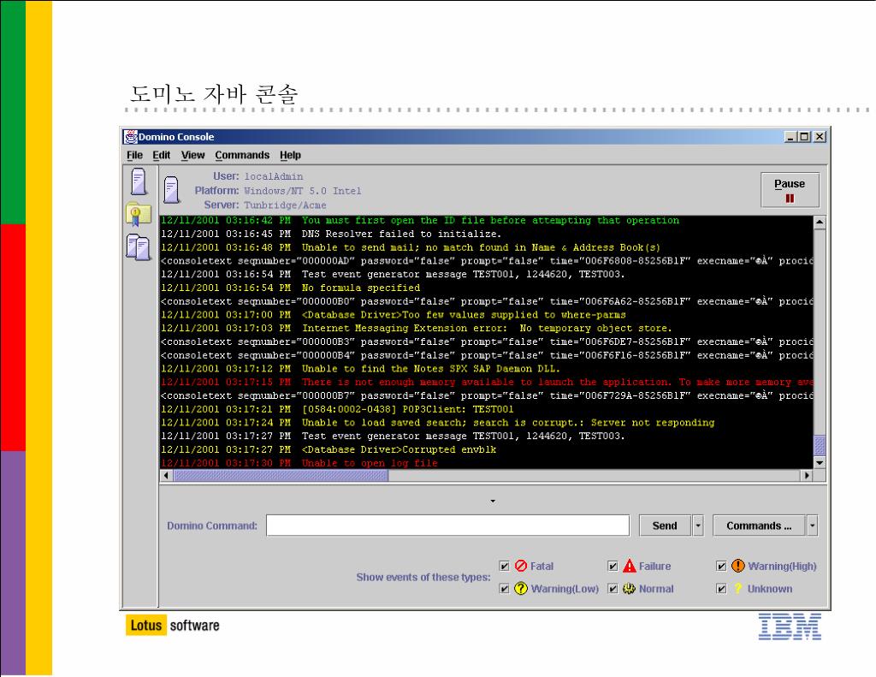The width and height of the screenshot is (876, 677).
Task: Select the certificate folder icon in the sidebar
Action: (x=139, y=214)
